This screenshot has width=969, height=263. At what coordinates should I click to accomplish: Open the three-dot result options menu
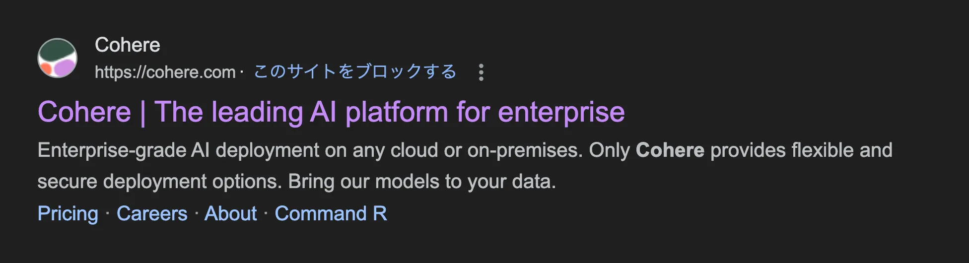click(481, 72)
